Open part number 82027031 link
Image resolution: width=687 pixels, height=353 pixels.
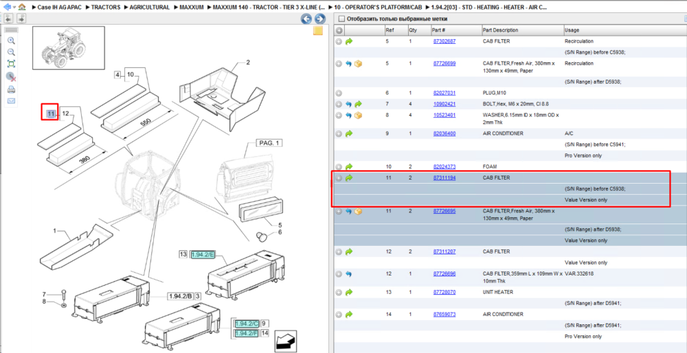click(x=444, y=93)
